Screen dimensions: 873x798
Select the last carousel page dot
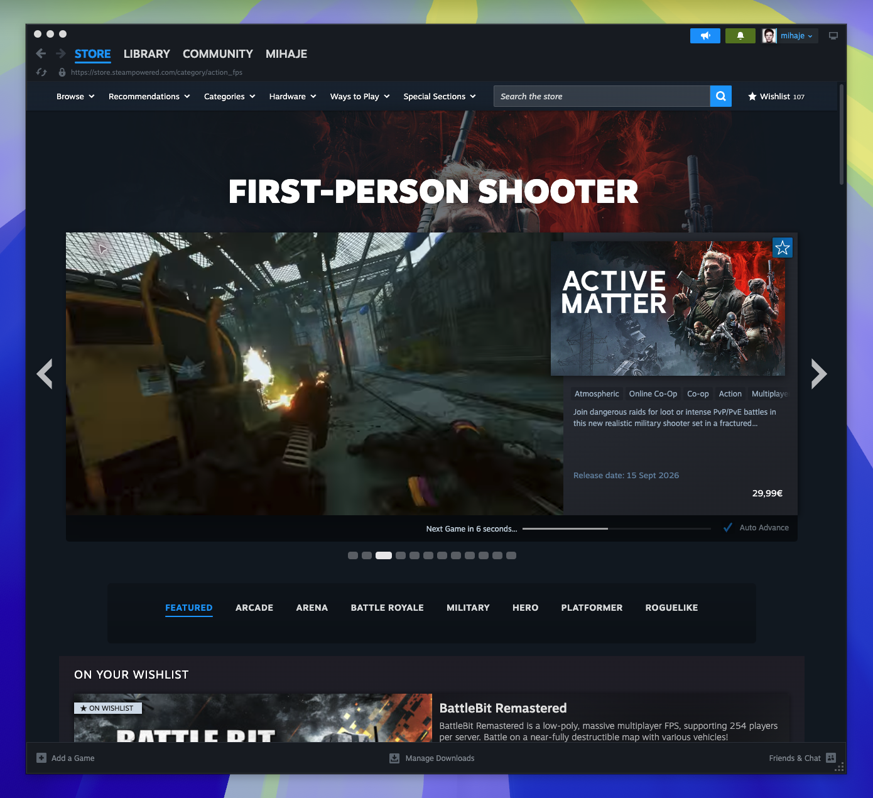point(511,555)
